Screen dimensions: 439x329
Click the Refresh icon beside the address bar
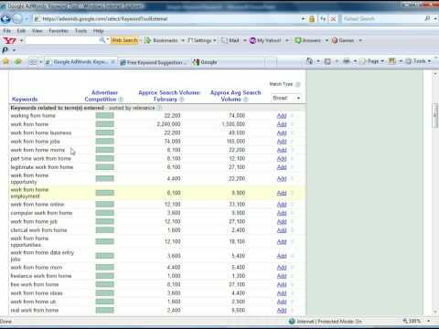click(323, 19)
